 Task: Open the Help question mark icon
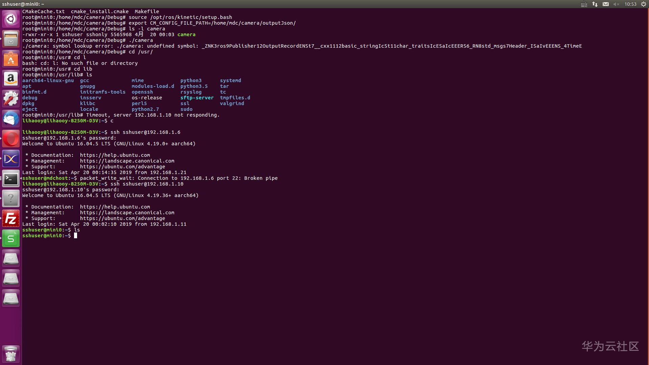pos(11,199)
